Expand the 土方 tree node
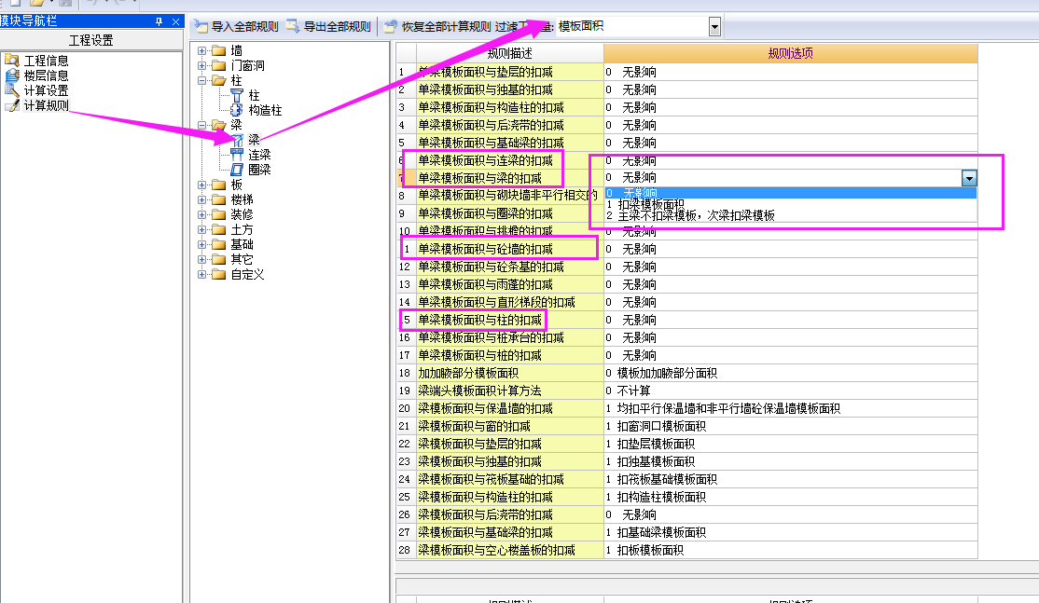Image resolution: width=1039 pixels, height=603 pixels. pyautogui.click(x=202, y=229)
